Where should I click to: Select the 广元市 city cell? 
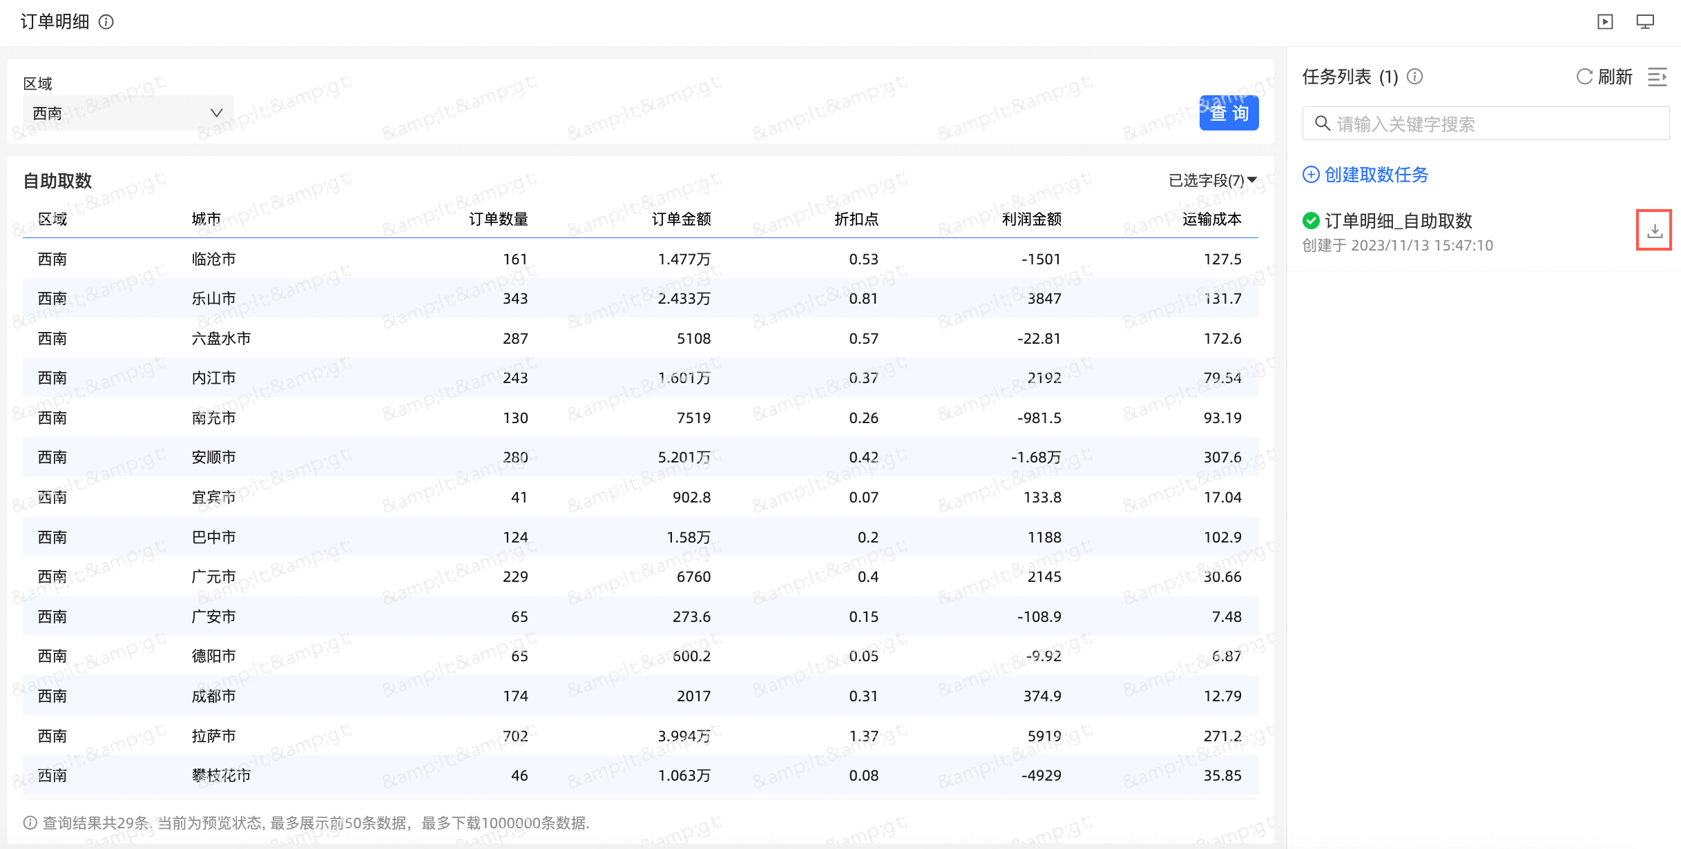coord(214,577)
